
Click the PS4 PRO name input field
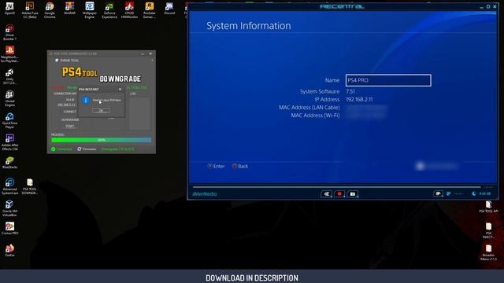pos(388,80)
